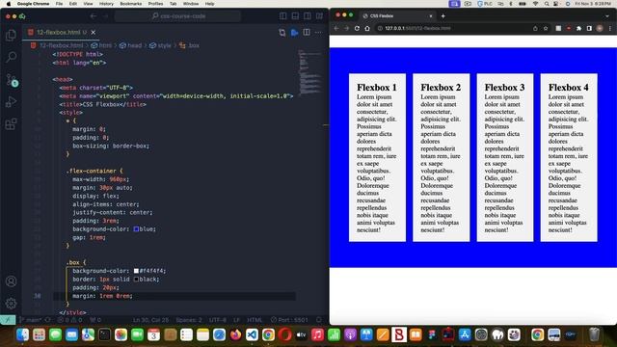
Task: Open Firefox from the Dock
Action: [235, 334]
